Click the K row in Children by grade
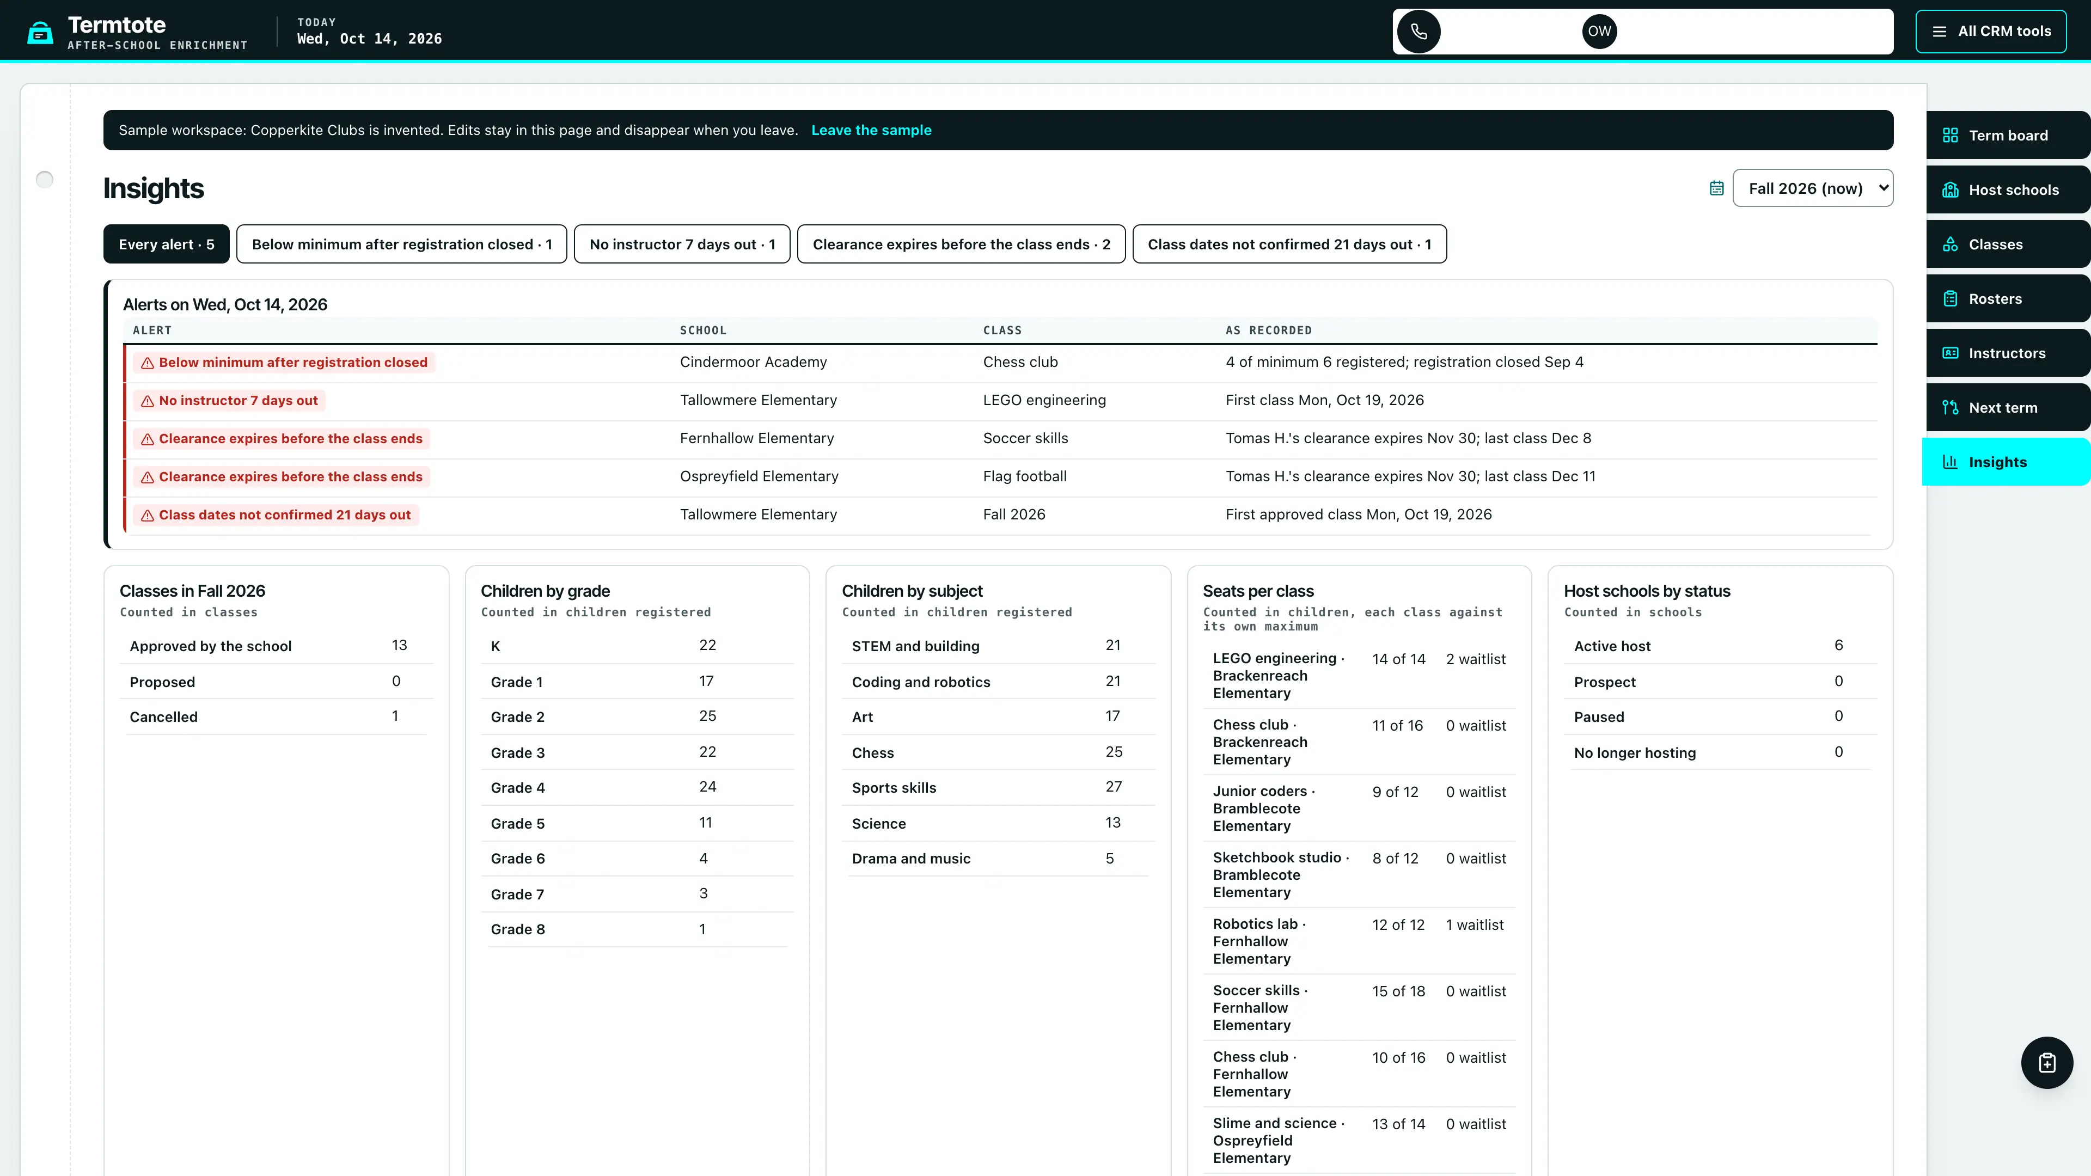Image resolution: width=2091 pixels, height=1176 pixels. pyautogui.click(x=637, y=646)
